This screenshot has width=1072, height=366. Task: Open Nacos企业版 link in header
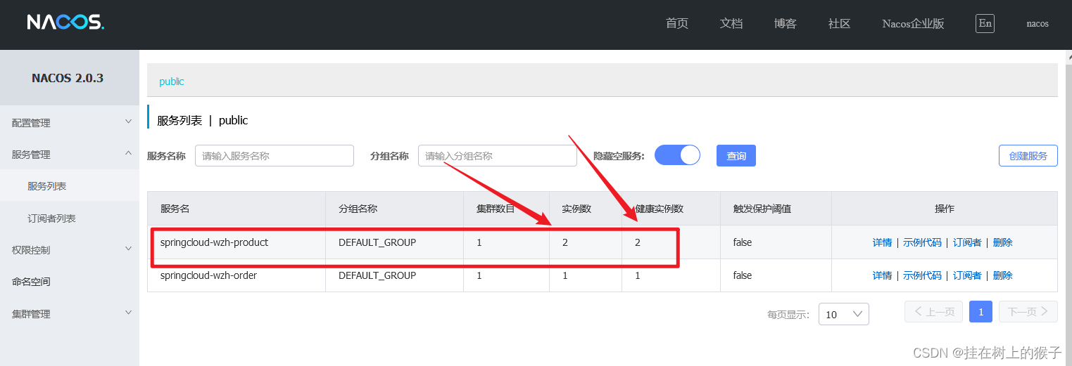tap(913, 23)
